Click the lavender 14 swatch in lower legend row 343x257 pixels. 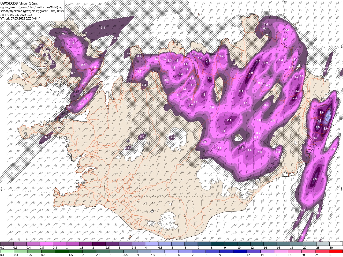point(267,251)
